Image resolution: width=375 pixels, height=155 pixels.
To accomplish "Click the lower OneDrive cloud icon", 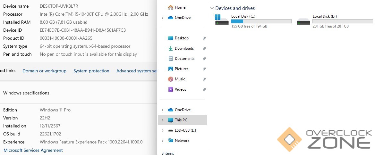I will 171,110.
